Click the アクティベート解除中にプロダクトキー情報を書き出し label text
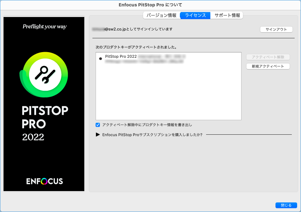The height and width of the screenshot is (212, 301). tap(147, 125)
